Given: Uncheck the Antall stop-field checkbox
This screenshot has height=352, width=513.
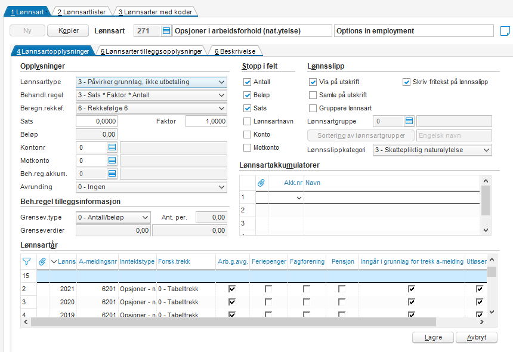Looking at the screenshot, I should [248, 82].
